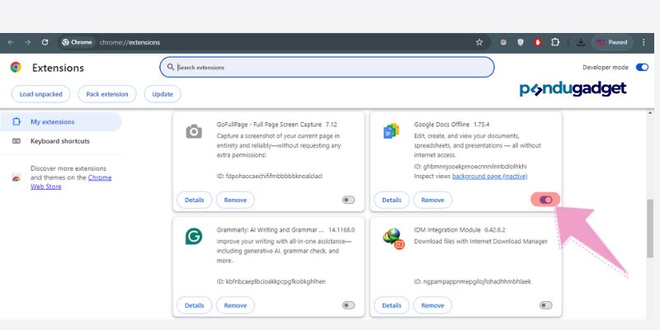
Task: Remove the IDM Integration Module extension
Action: click(432, 305)
